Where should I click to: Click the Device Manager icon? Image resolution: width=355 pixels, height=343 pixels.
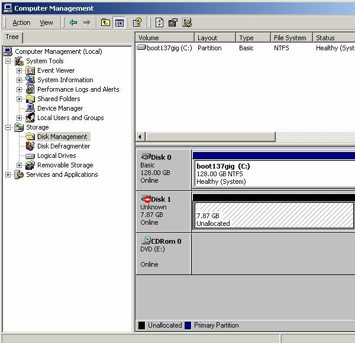[30, 108]
